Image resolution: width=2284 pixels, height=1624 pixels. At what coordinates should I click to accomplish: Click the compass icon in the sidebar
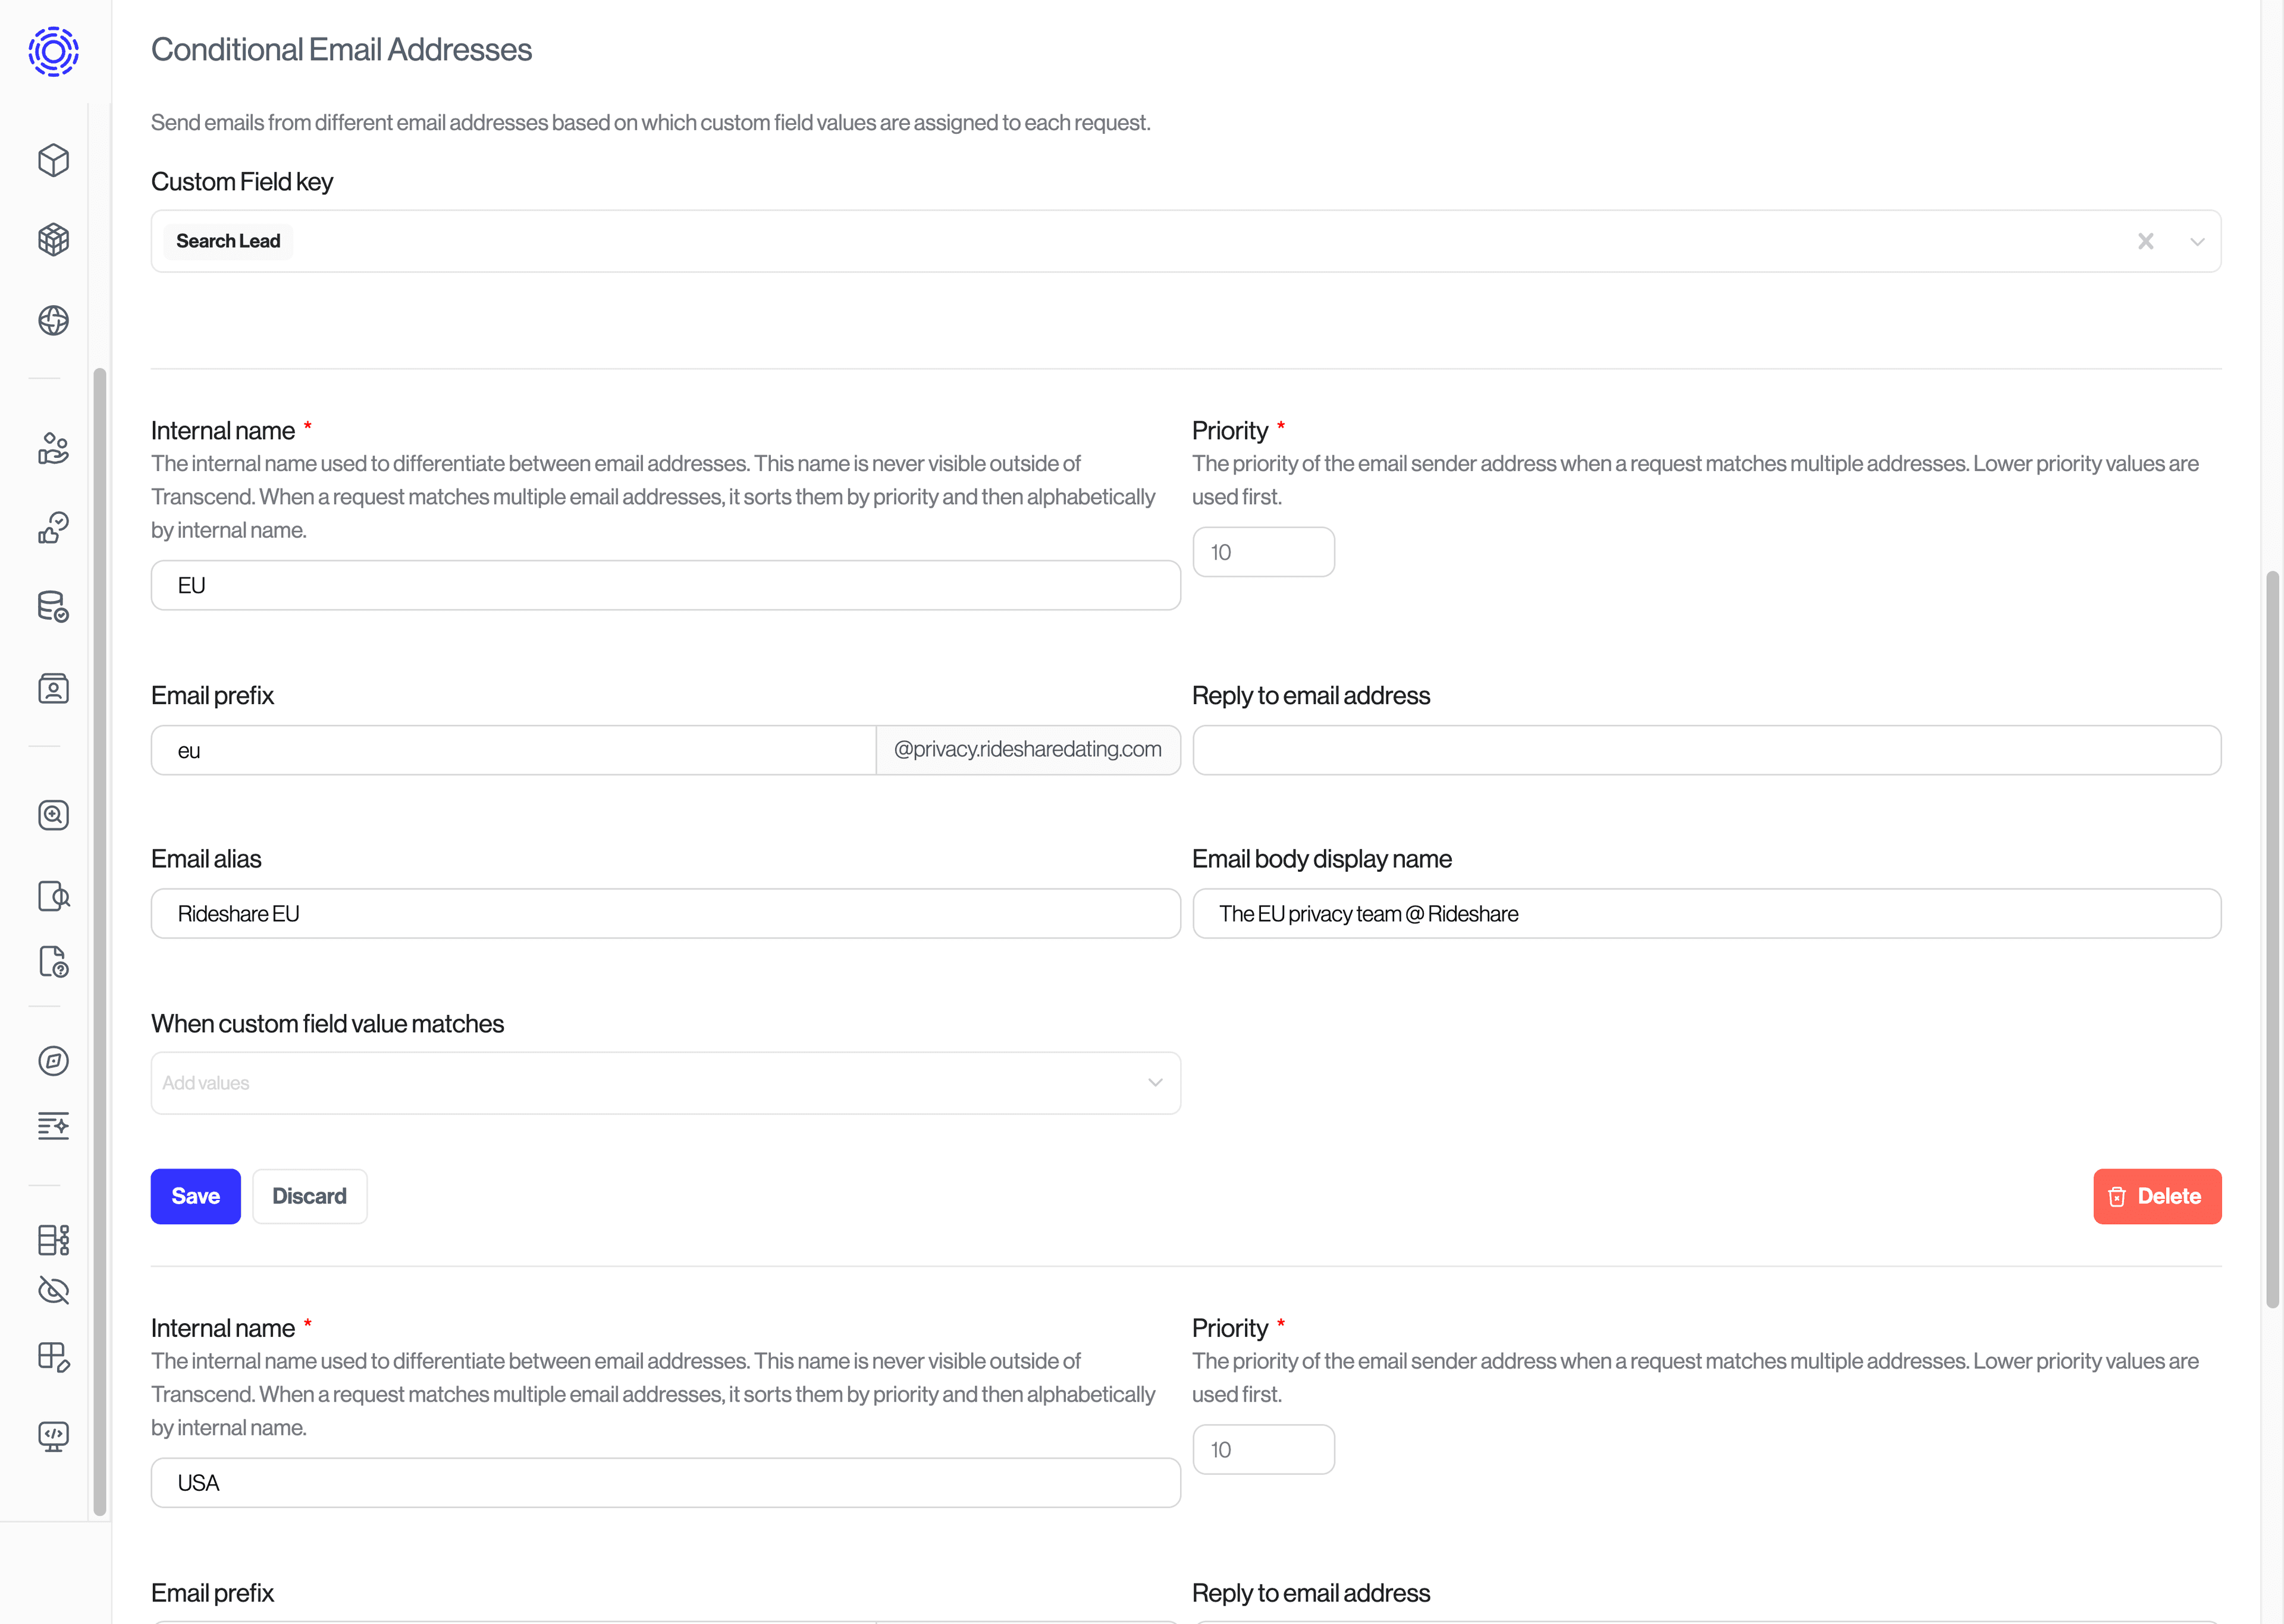pyautogui.click(x=53, y=1061)
